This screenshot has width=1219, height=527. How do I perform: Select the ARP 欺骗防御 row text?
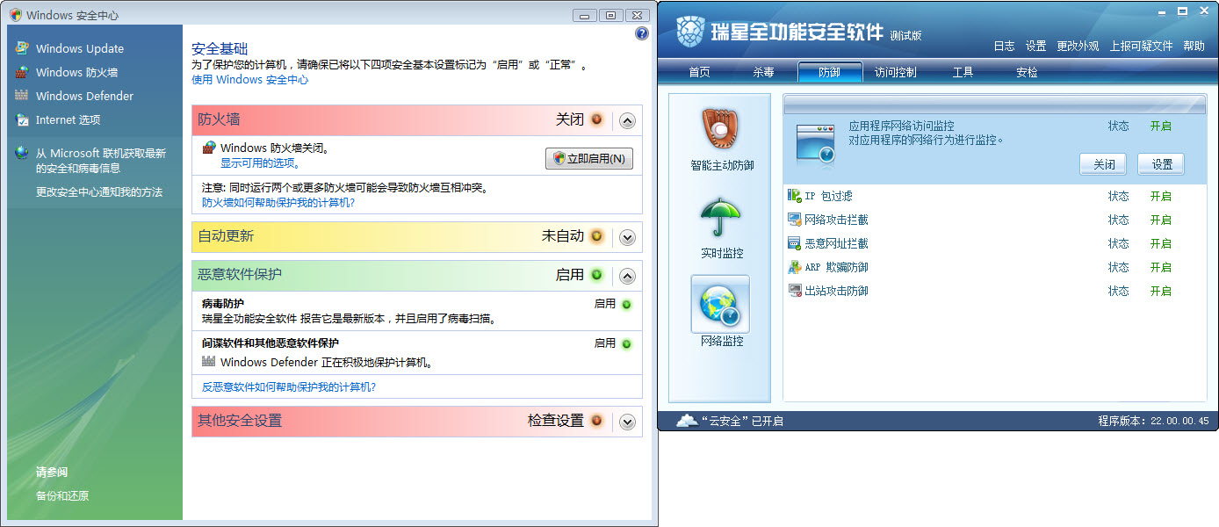pyautogui.click(x=836, y=267)
